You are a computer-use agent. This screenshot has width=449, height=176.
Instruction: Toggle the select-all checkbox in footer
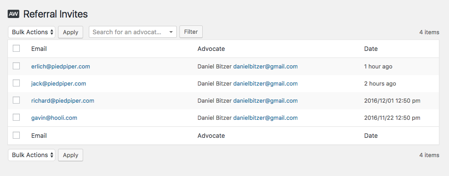[16, 136]
